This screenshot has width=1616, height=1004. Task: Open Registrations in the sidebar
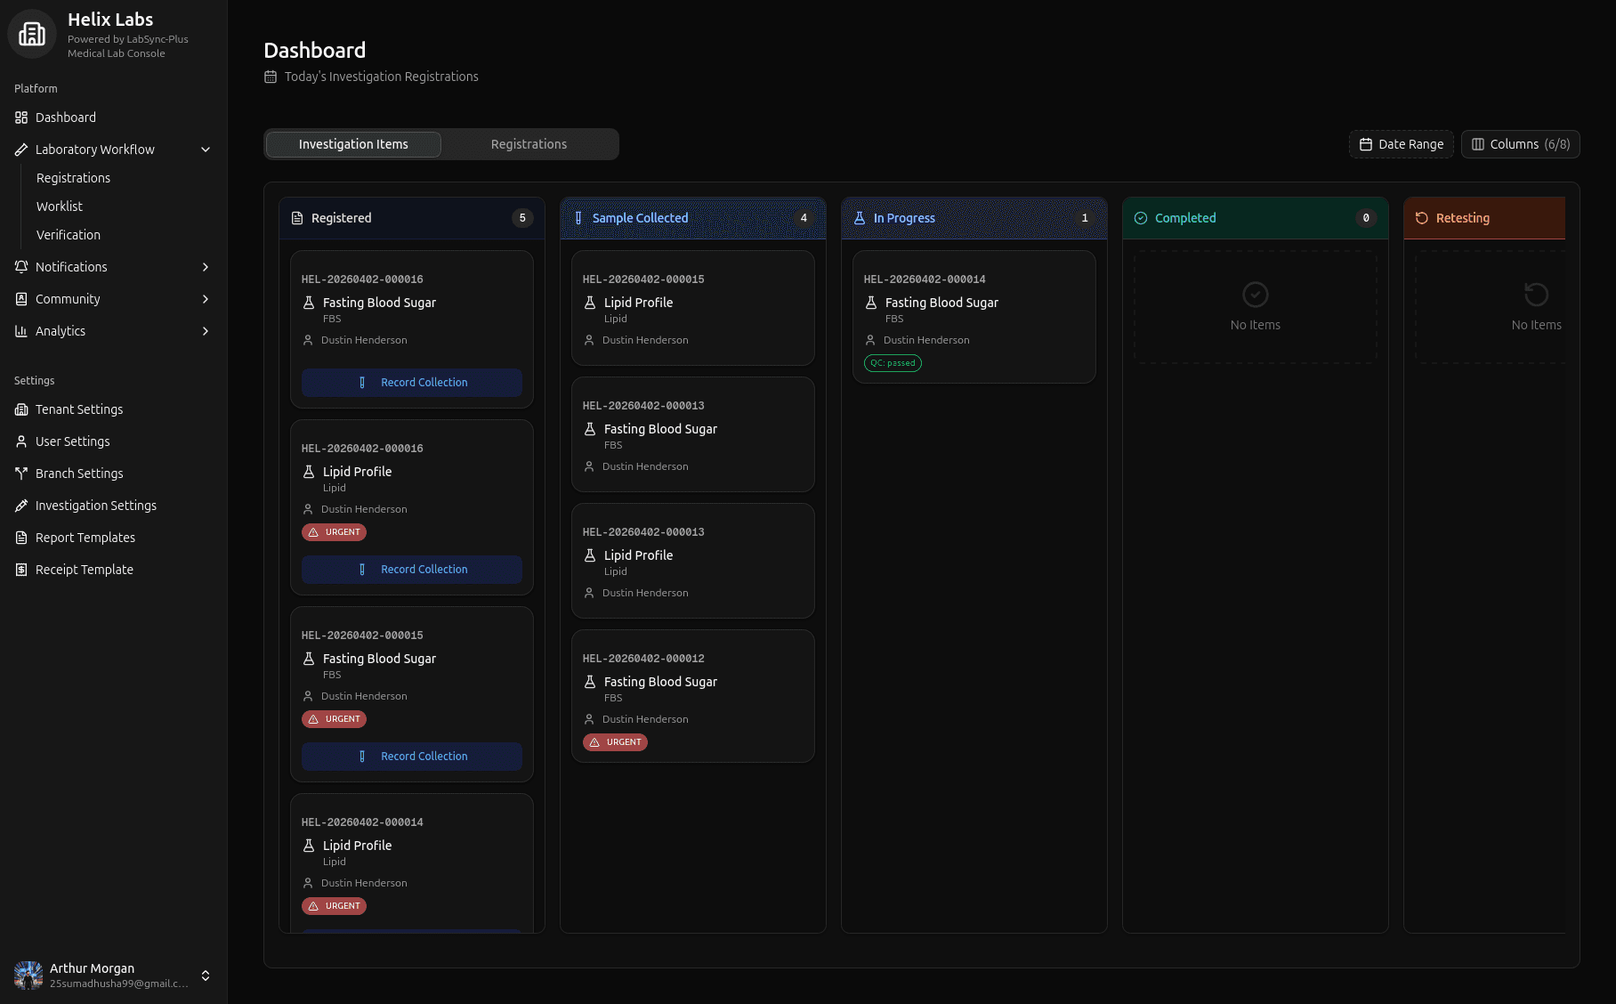click(x=74, y=178)
